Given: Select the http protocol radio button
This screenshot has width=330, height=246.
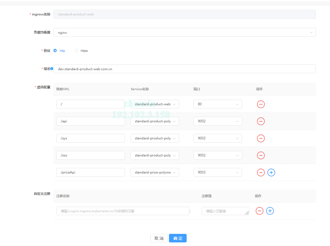Looking at the screenshot, I should [55, 51].
